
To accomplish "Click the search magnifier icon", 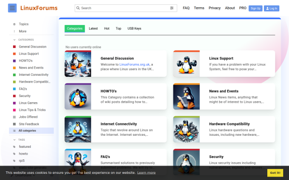I will 78,8.
